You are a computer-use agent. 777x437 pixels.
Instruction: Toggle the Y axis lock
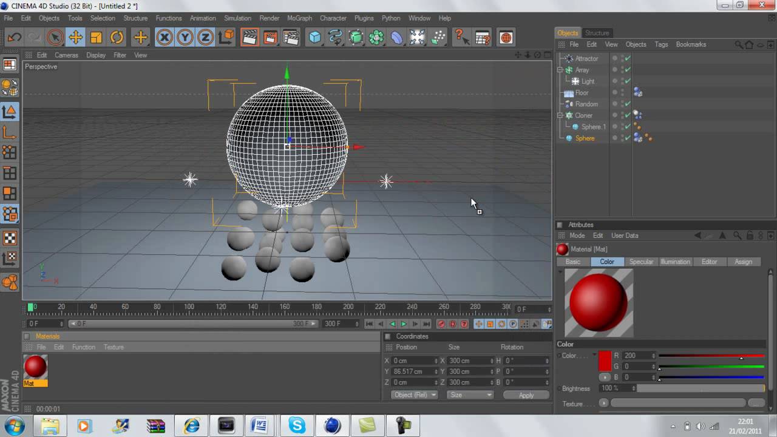point(185,38)
